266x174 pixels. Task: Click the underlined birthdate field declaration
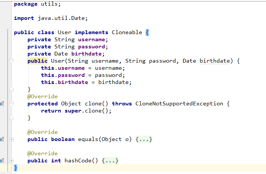86,54
